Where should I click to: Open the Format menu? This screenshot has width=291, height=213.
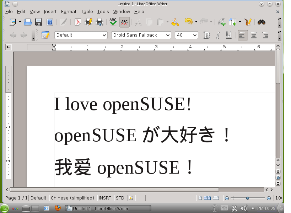tap(69, 11)
